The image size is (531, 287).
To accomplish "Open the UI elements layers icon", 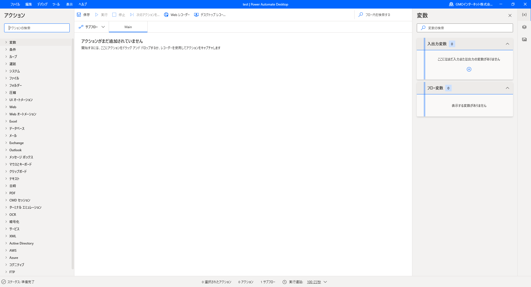I will coord(524,27).
